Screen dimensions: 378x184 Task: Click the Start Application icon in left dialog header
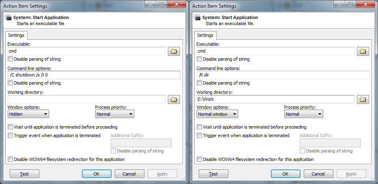point(9,17)
